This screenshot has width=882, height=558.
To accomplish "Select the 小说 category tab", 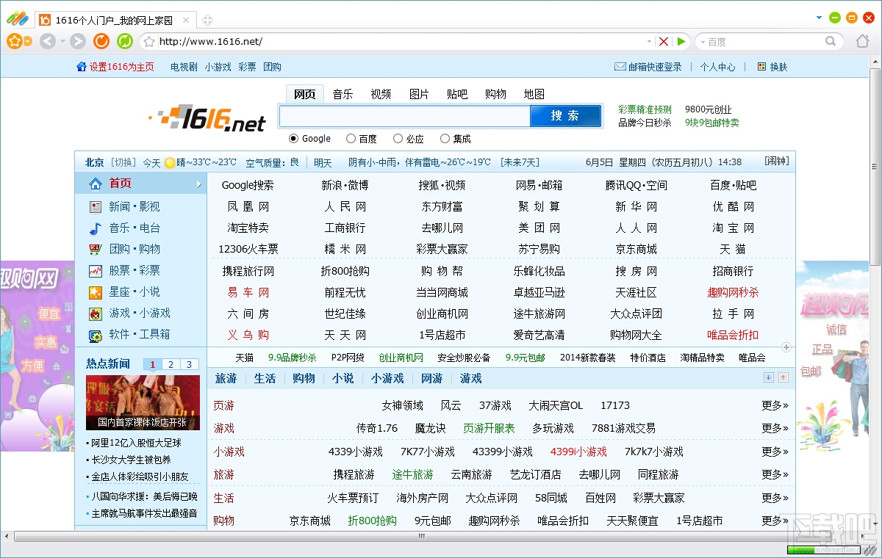I will pyautogui.click(x=343, y=378).
